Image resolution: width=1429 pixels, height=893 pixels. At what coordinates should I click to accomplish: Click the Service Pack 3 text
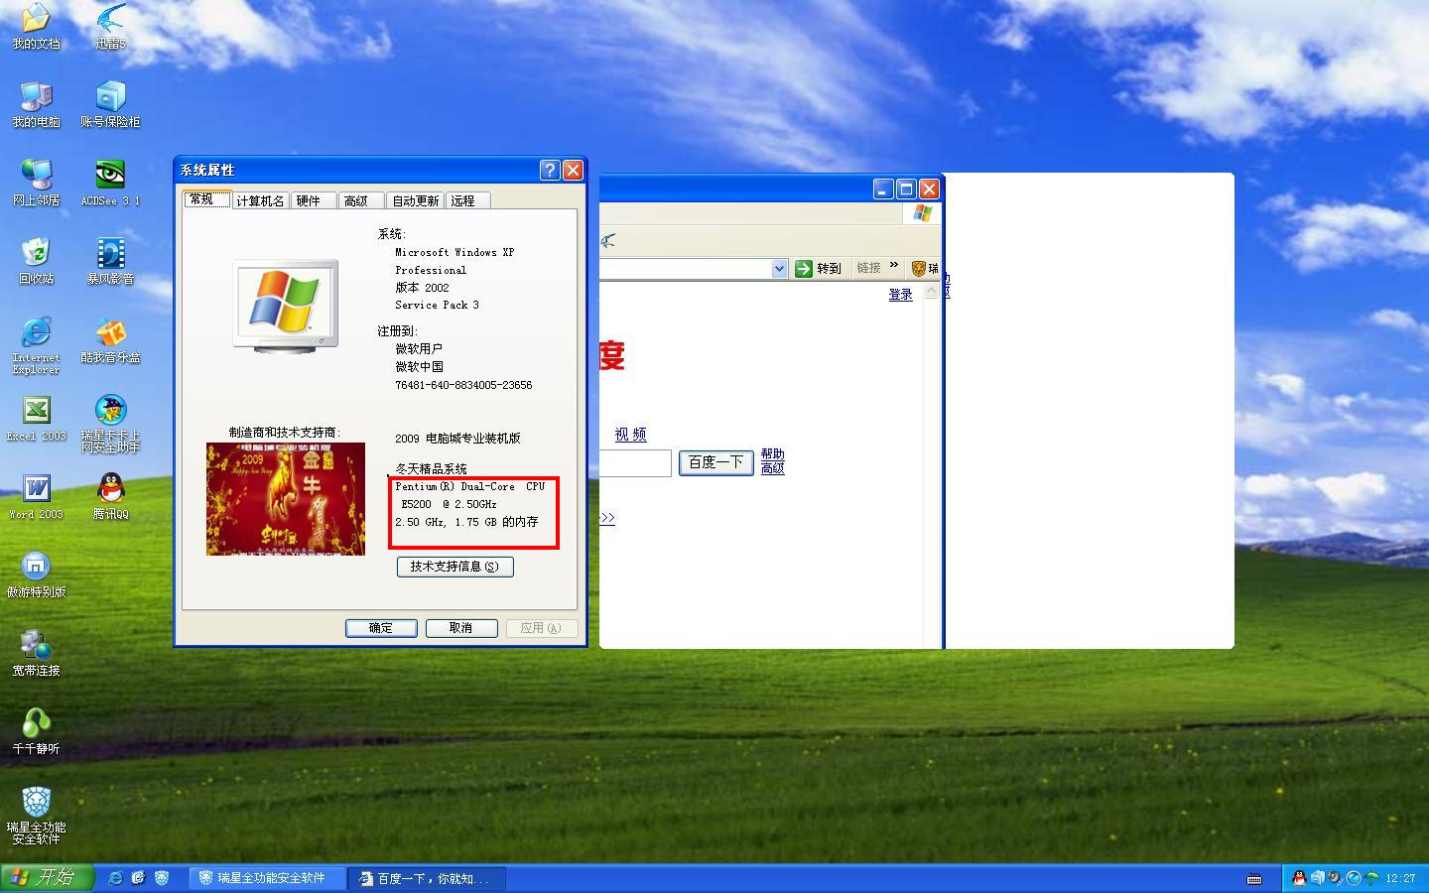click(437, 305)
